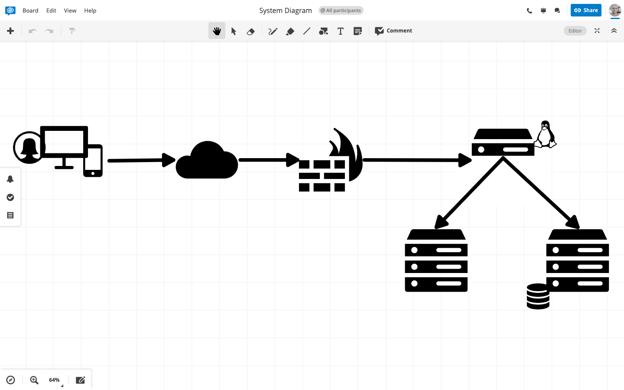Select the Highlighter marker tool
This screenshot has height=390, width=624.
290,31
